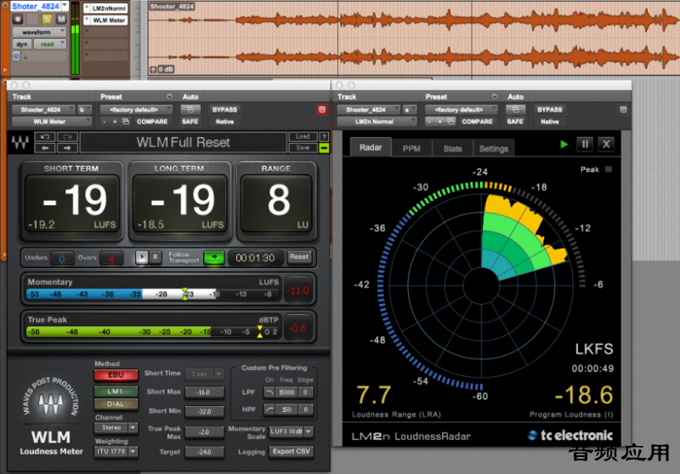Select the EBU method
The height and width of the screenshot is (474, 680).
point(116,375)
